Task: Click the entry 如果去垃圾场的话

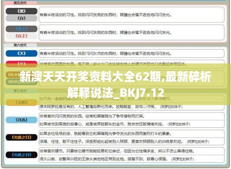Action: pyautogui.click(x=131, y=134)
